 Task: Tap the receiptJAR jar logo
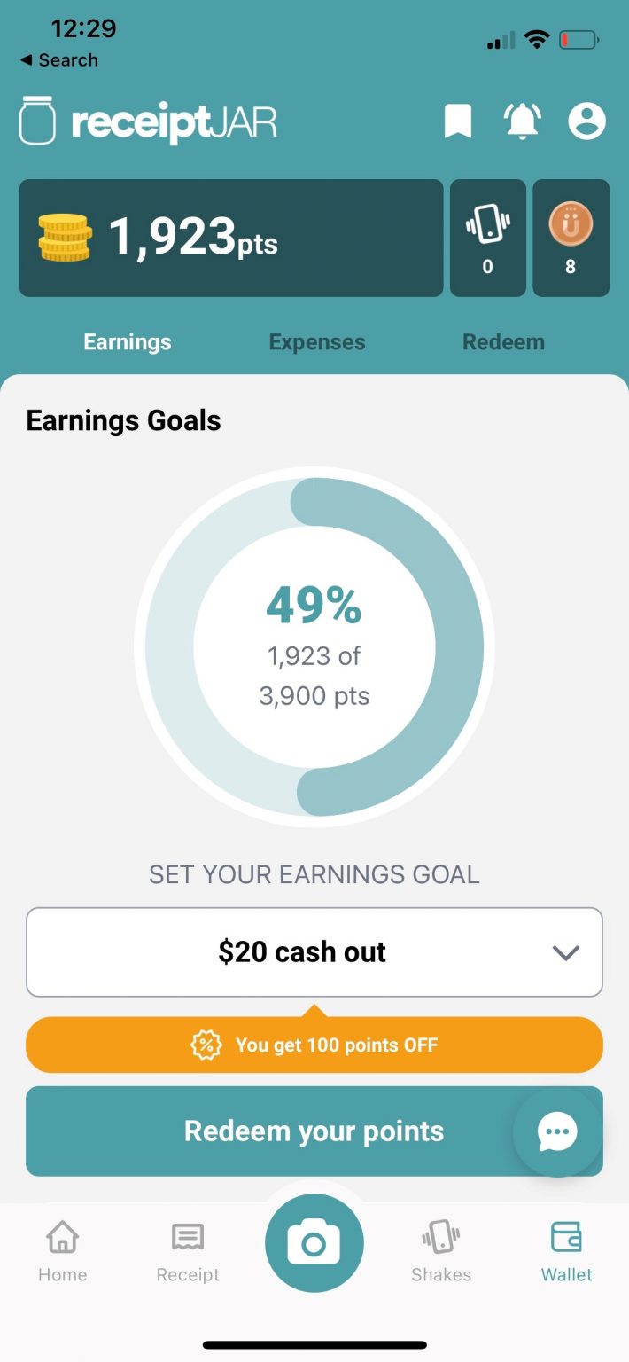pos(36,121)
